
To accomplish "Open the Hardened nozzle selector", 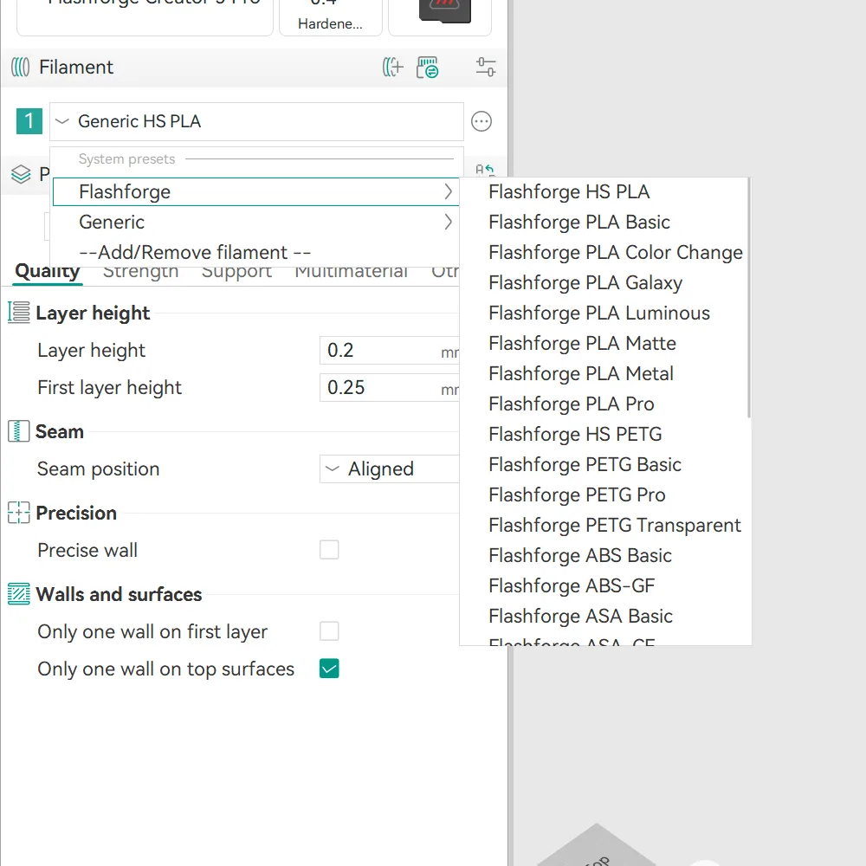I will point(331,17).
